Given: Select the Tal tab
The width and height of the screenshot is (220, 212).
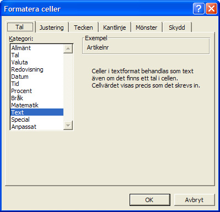Looking at the screenshot, I should coord(20,27).
